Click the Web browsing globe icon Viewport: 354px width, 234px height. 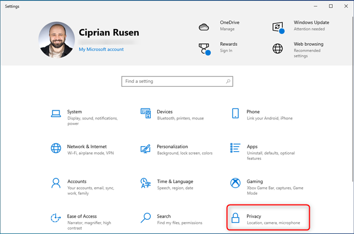pos(278,49)
